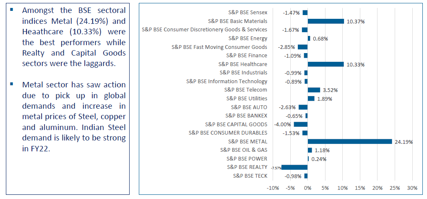Click the S&P BSE TECK label
427x199 pixels.
click(x=250, y=176)
